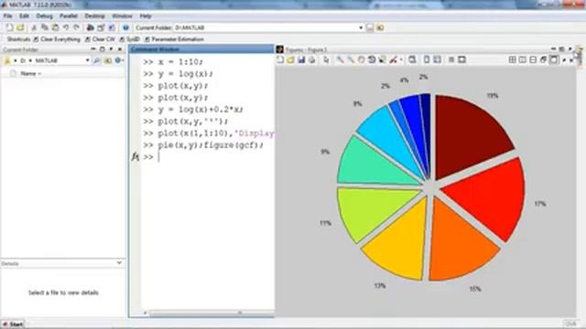The image size is (586, 329).
Task: Open the Debug menu
Action: coord(44,16)
